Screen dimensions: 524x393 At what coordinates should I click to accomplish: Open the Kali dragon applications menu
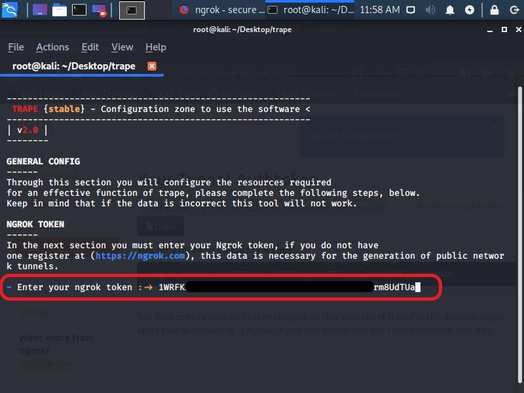coord(10,10)
